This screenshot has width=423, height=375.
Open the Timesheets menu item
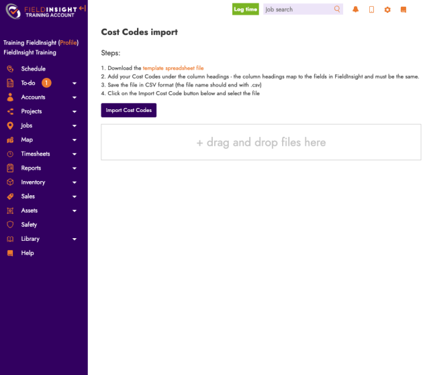(35, 154)
